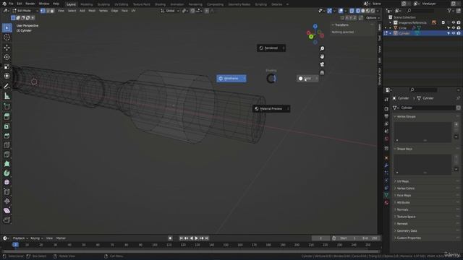The image size is (463, 260).
Task: Uncheck Imagenes Referencia collection checkbox
Action: pos(443,22)
